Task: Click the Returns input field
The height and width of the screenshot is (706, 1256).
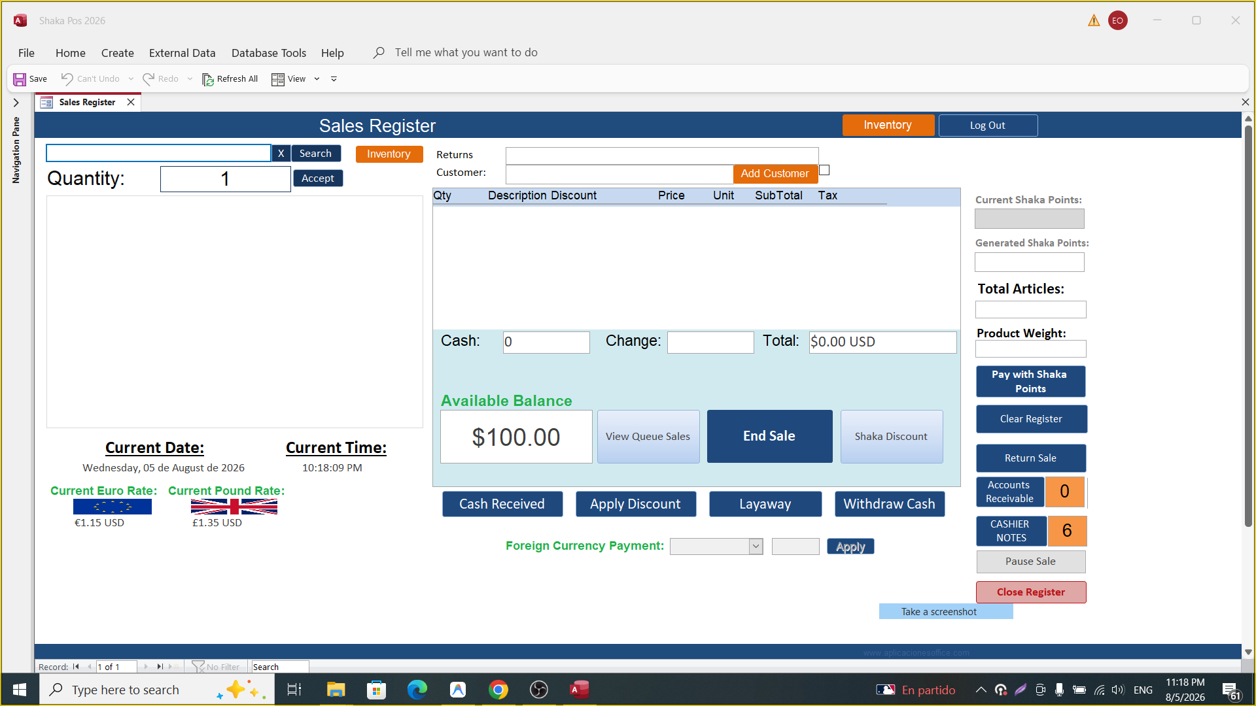Action: pos(662,155)
